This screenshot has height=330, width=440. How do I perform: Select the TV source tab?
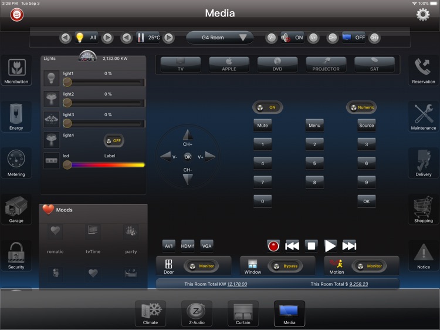click(x=181, y=65)
